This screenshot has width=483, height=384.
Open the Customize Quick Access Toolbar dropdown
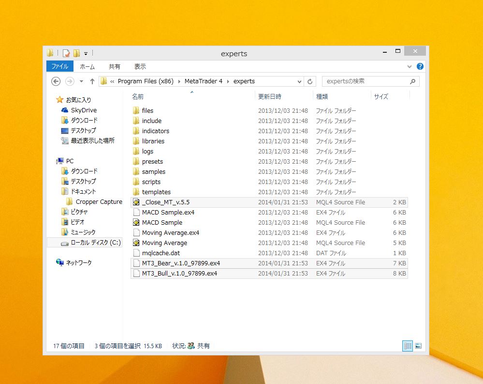click(86, 54)
